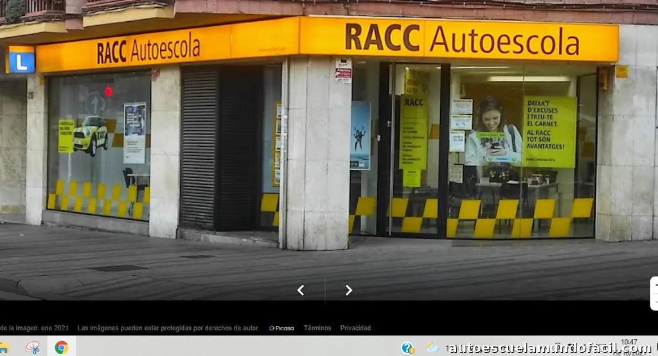Open File Explorer from the taskbar

(4, 348)
